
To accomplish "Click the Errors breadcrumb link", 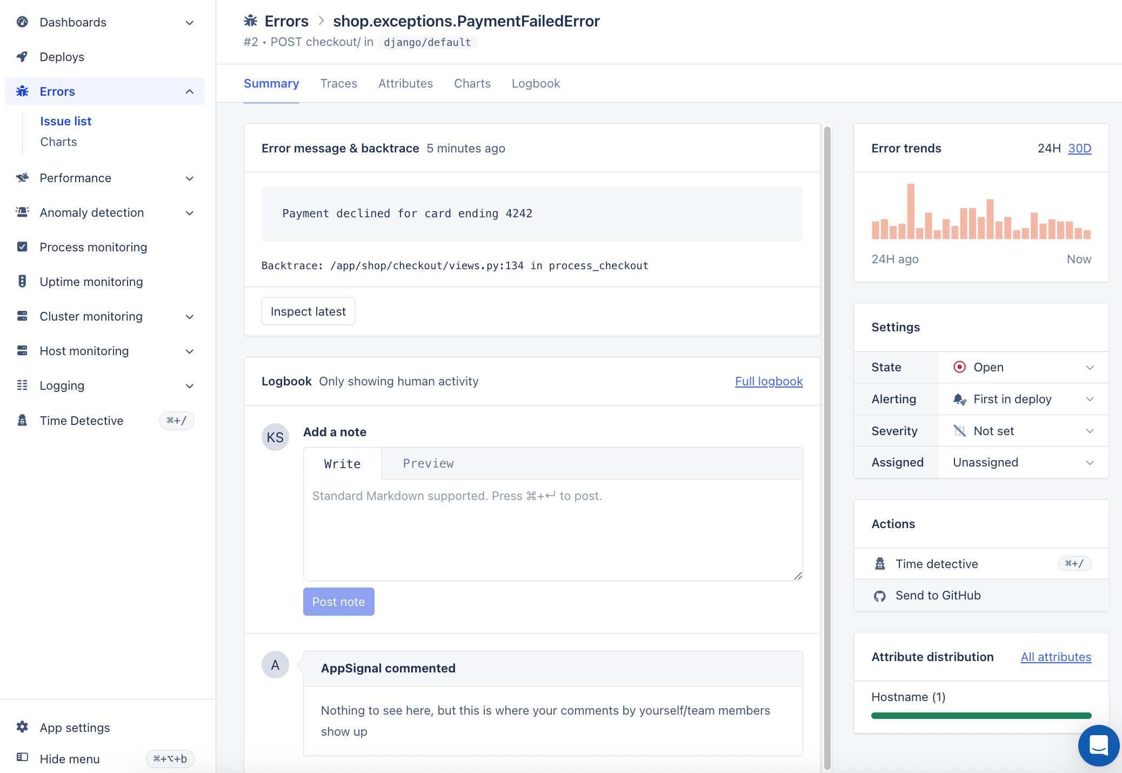I will click(286, 21).
